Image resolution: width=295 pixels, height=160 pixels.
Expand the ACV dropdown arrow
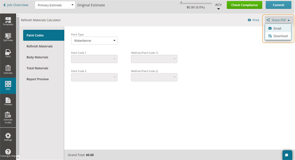click(218, 9)
